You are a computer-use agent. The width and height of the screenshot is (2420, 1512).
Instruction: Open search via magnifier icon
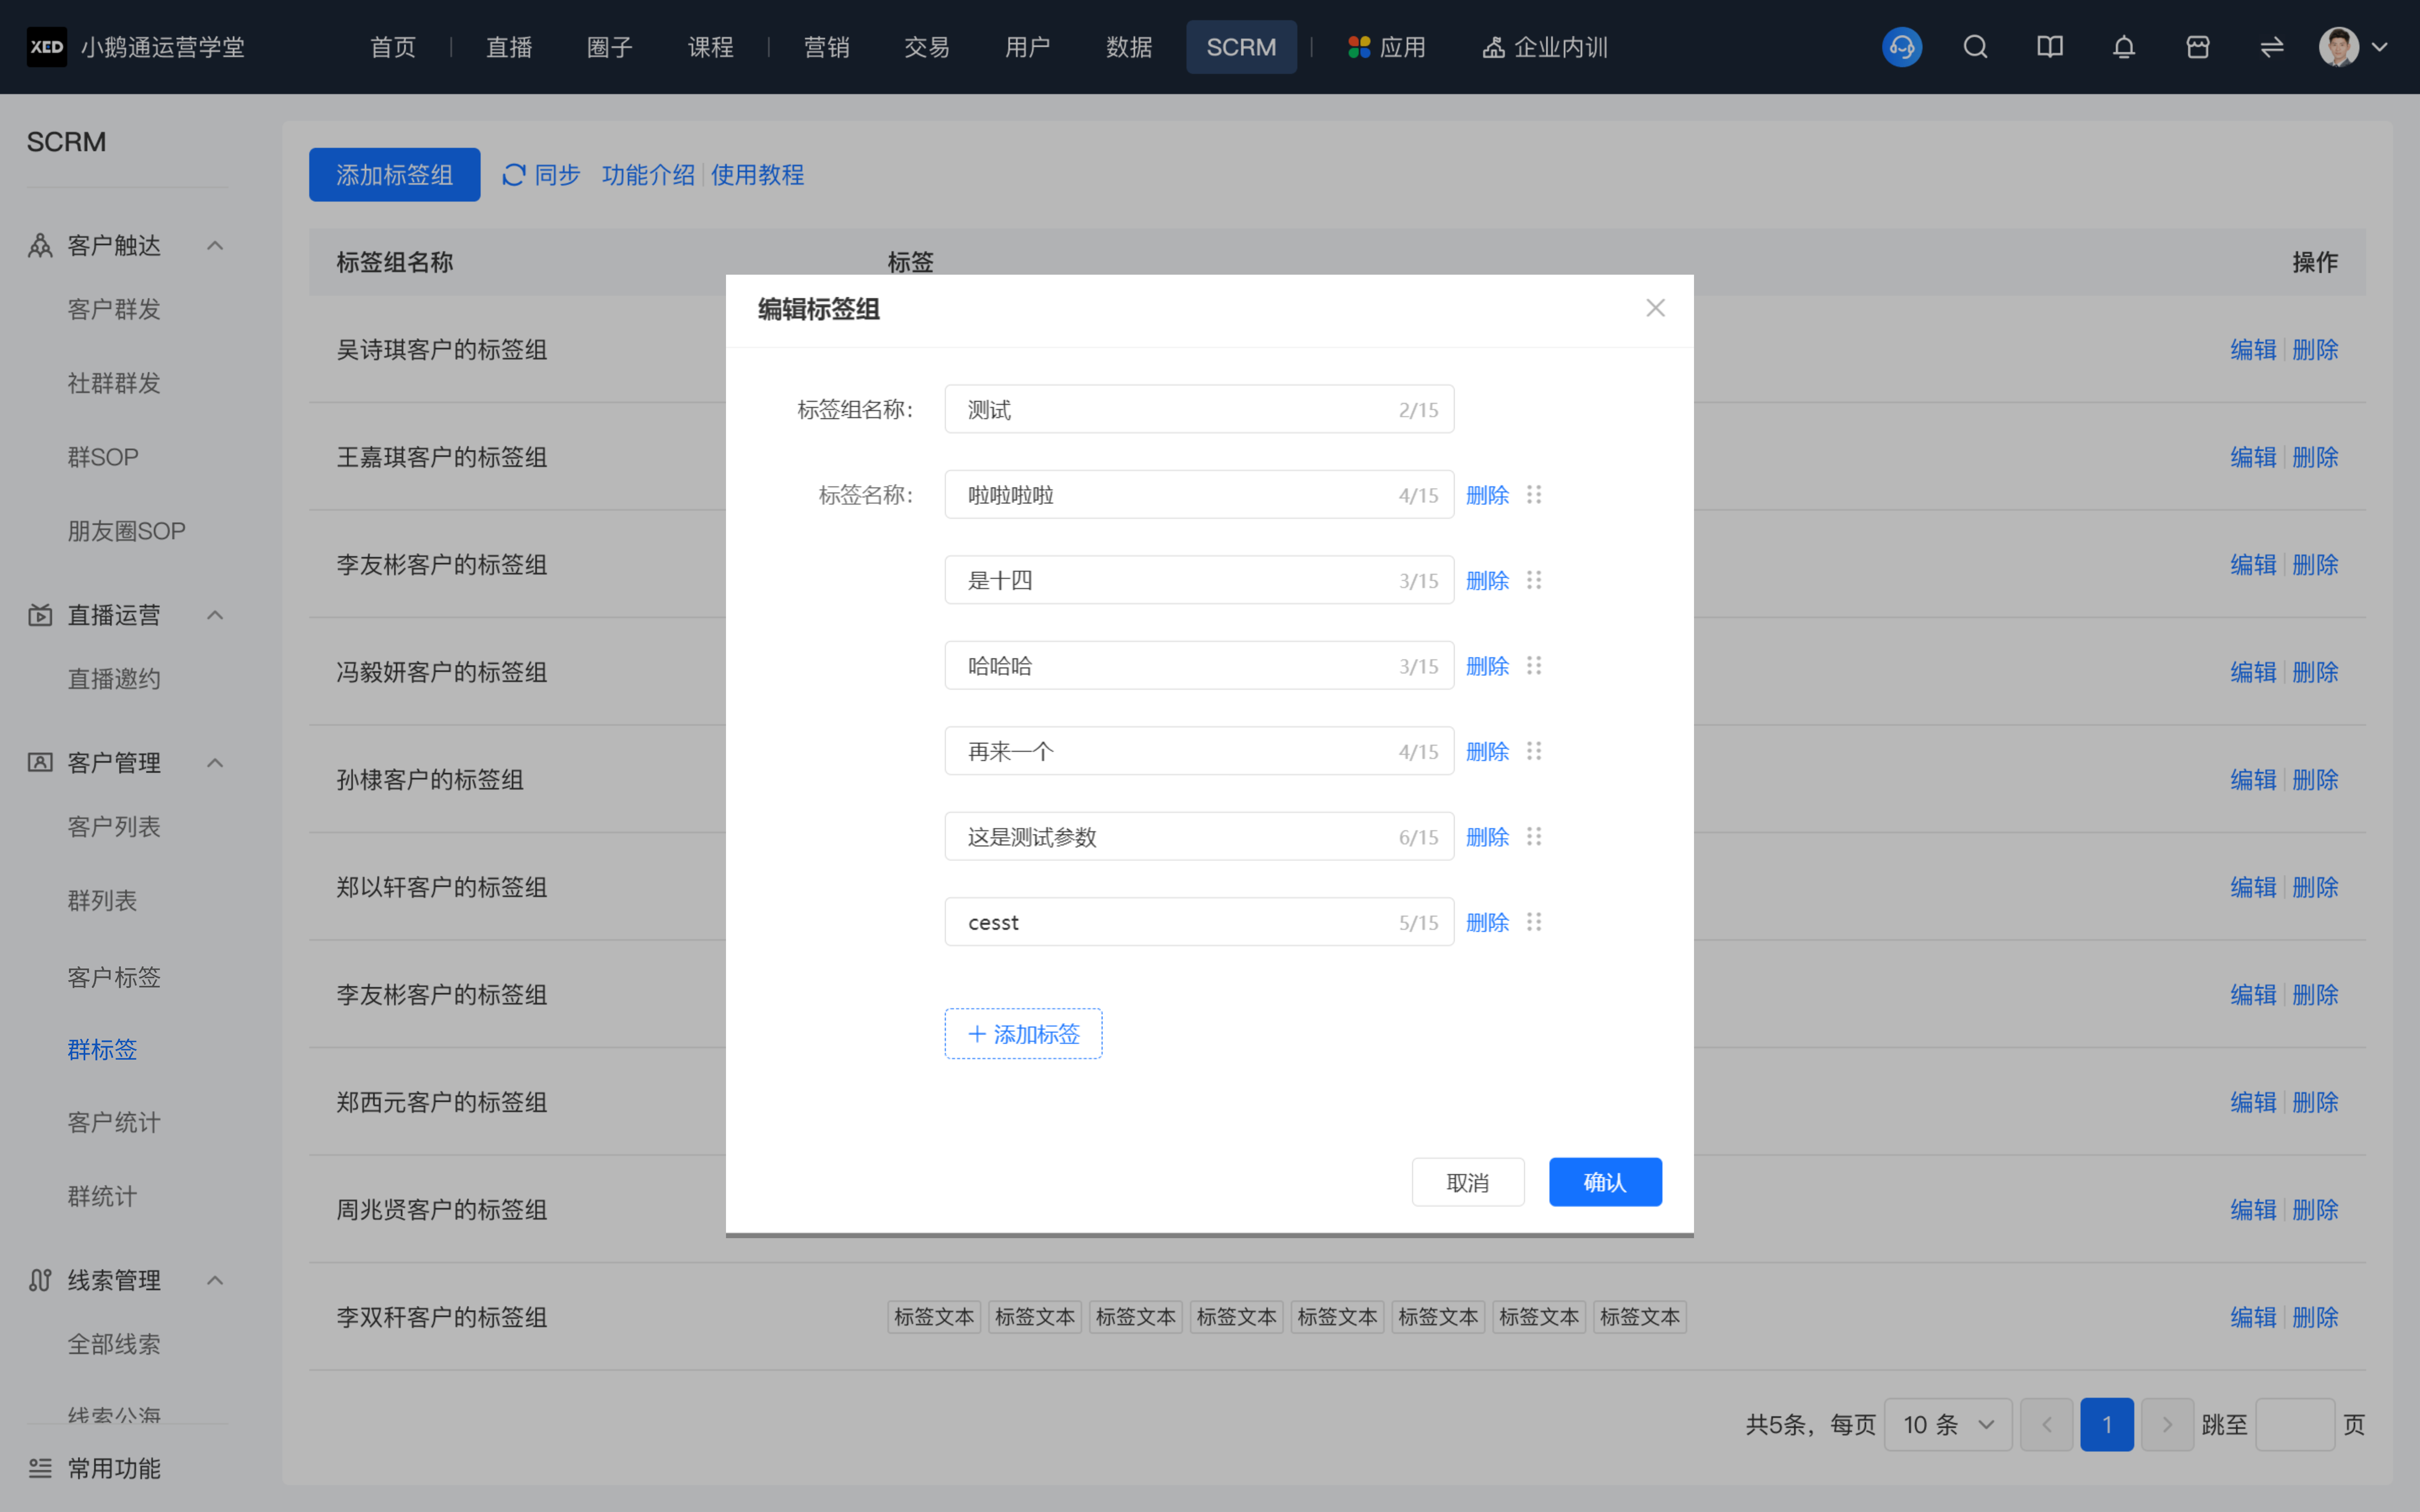point(1975,47)
